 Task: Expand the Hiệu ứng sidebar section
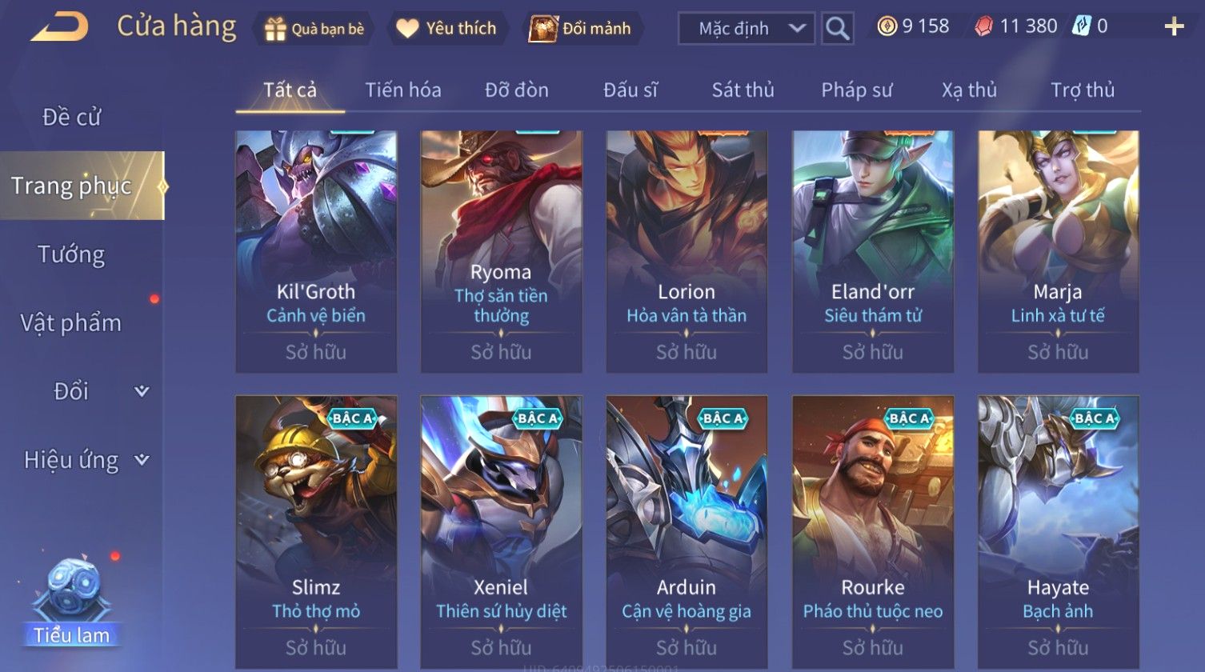tap(142, 460)
